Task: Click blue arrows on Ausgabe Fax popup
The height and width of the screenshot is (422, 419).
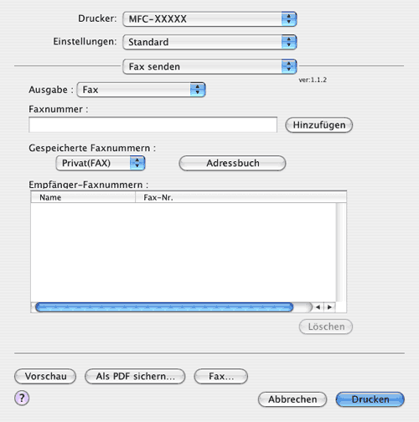Action: [x=198, y=90]
